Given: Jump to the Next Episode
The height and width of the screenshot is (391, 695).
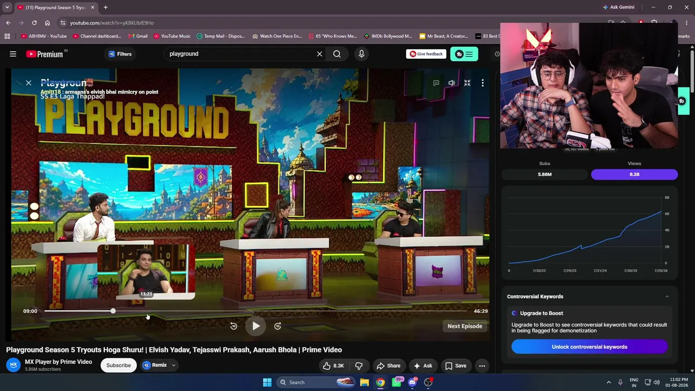Looking at the screenshot, I should point(465,326).
